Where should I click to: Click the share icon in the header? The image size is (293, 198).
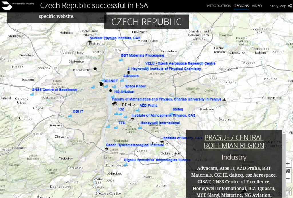pos(290,6)
